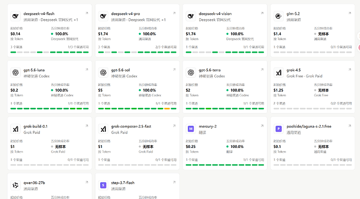Click the gpt-5.6-sol OpenAI logo icon
Screen dimensions: 360x199
103,73
